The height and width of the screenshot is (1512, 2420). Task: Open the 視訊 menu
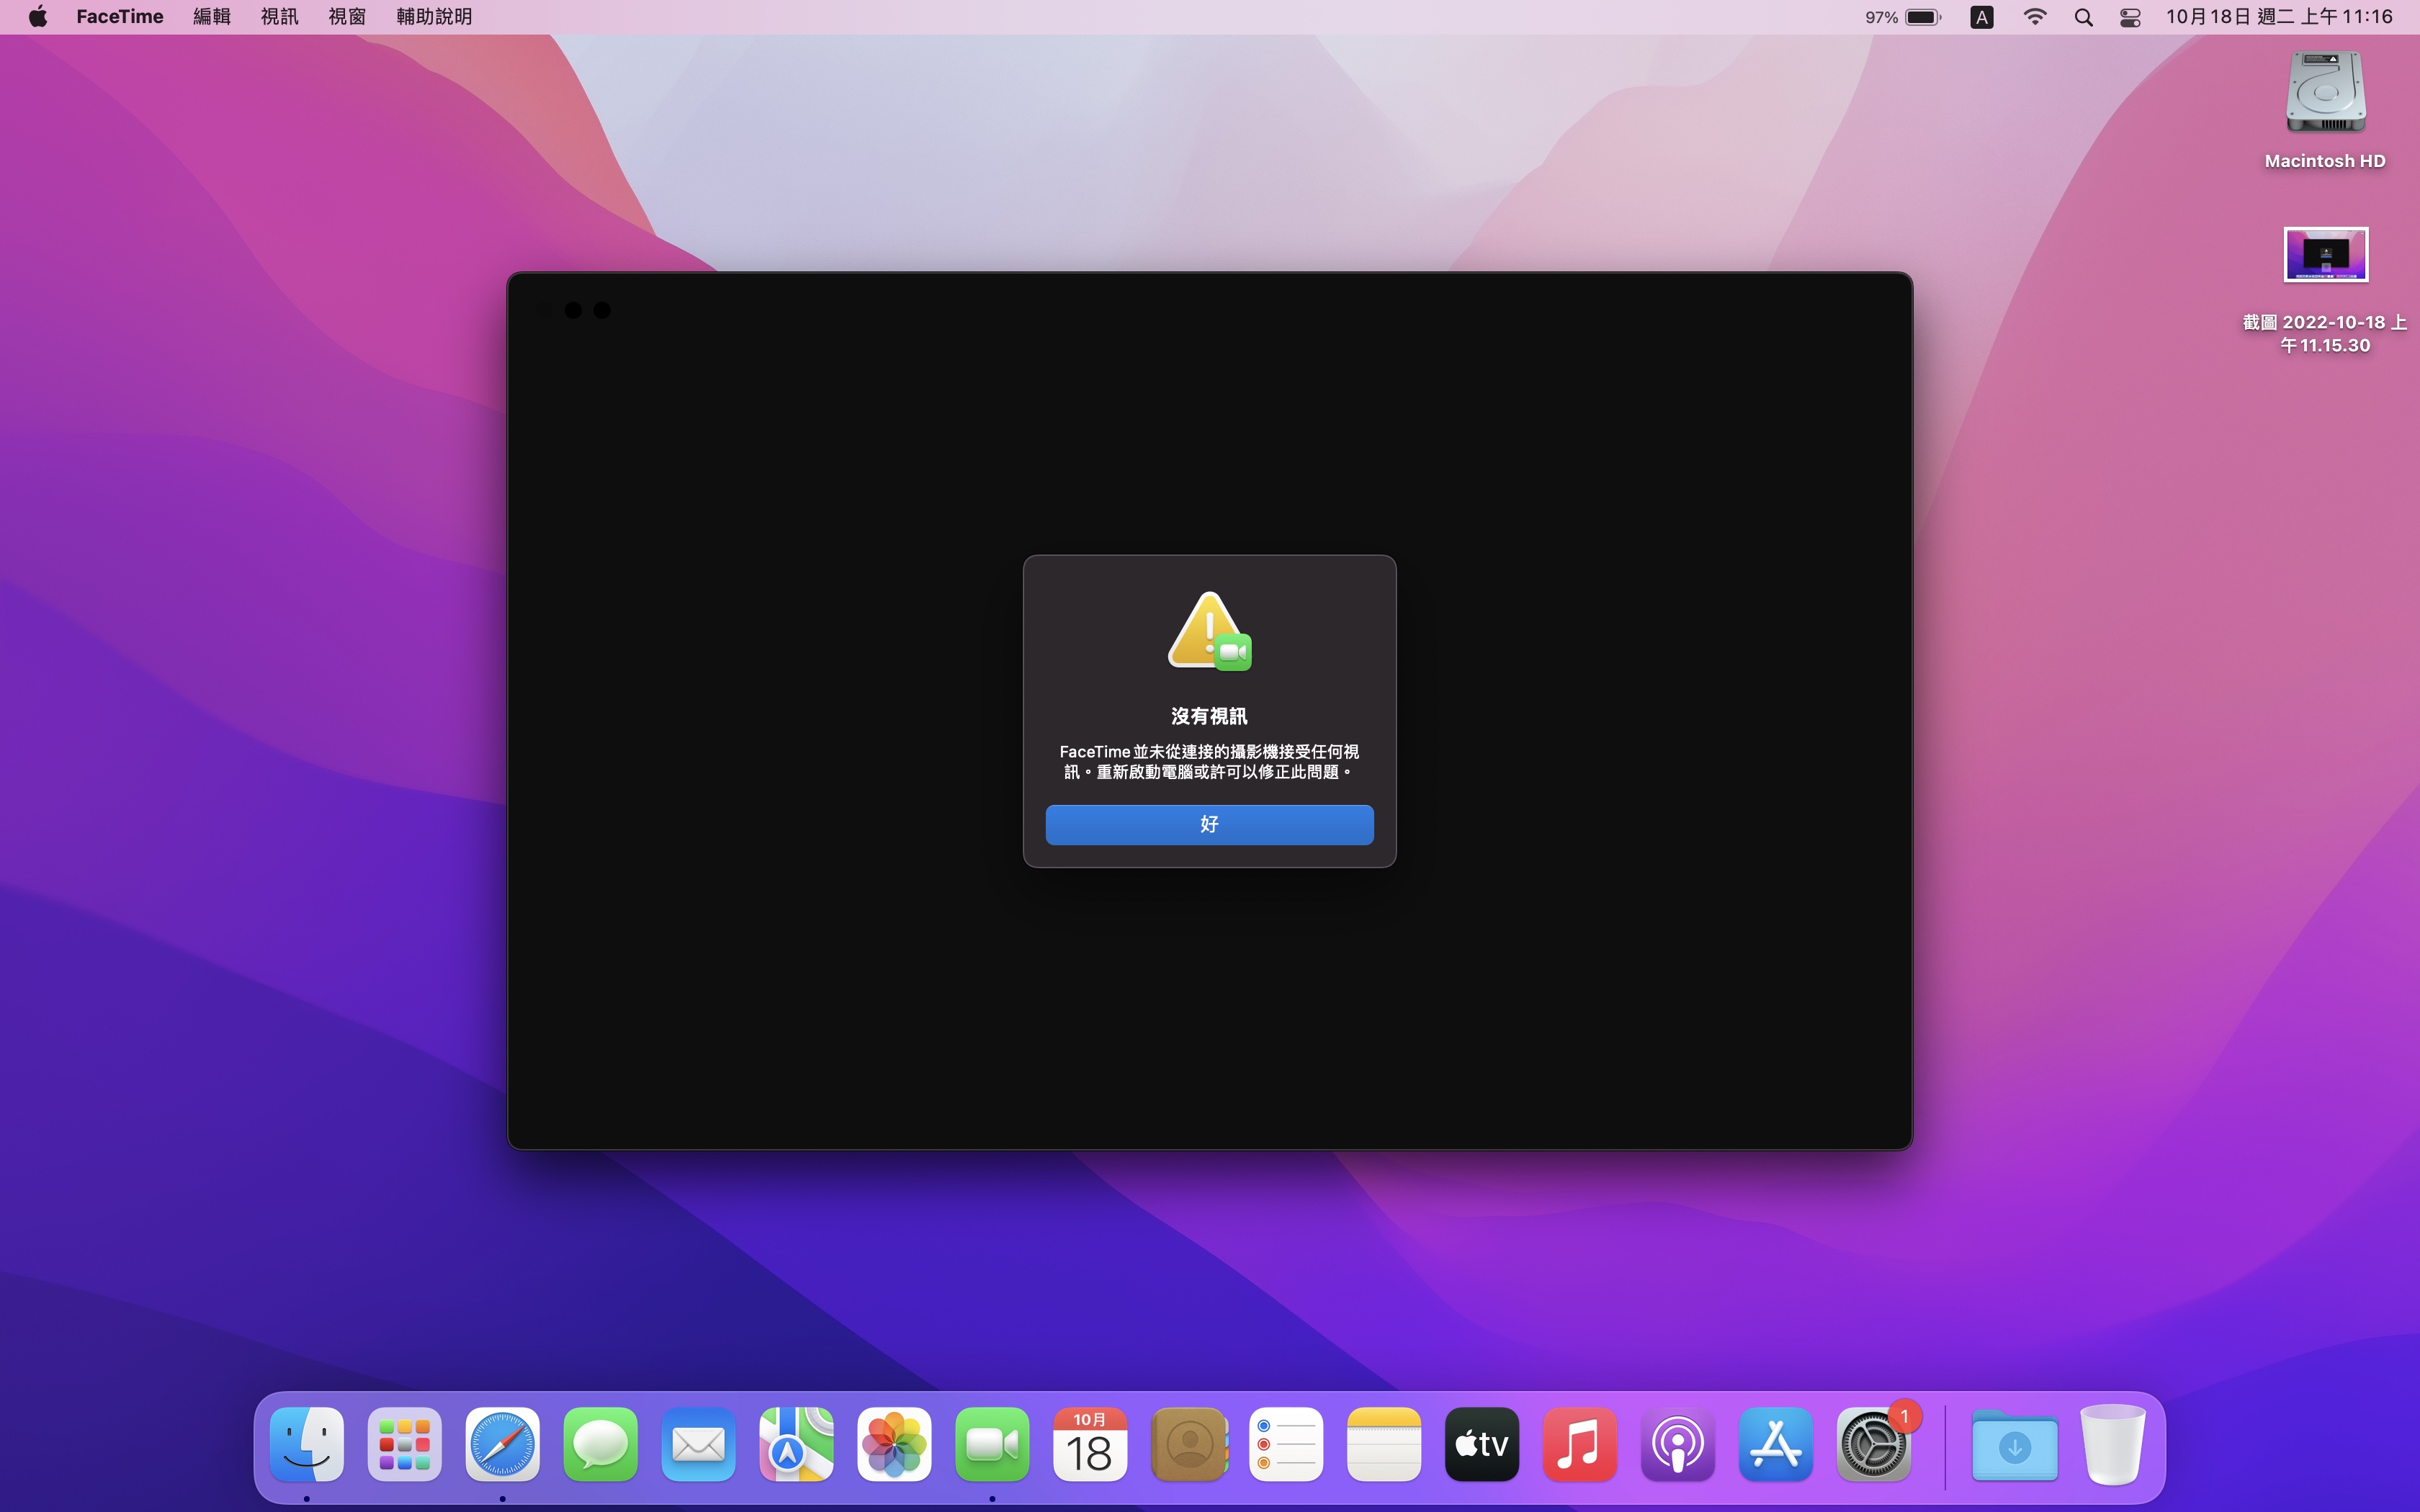click(279, 17)
